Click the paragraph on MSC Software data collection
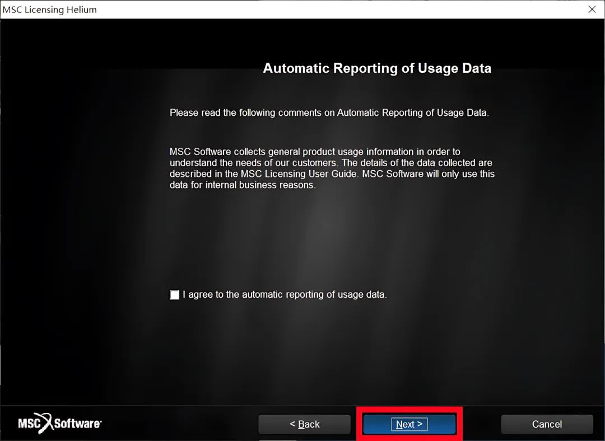The width and height of the screenshot is (605, 441). point(332,168)
